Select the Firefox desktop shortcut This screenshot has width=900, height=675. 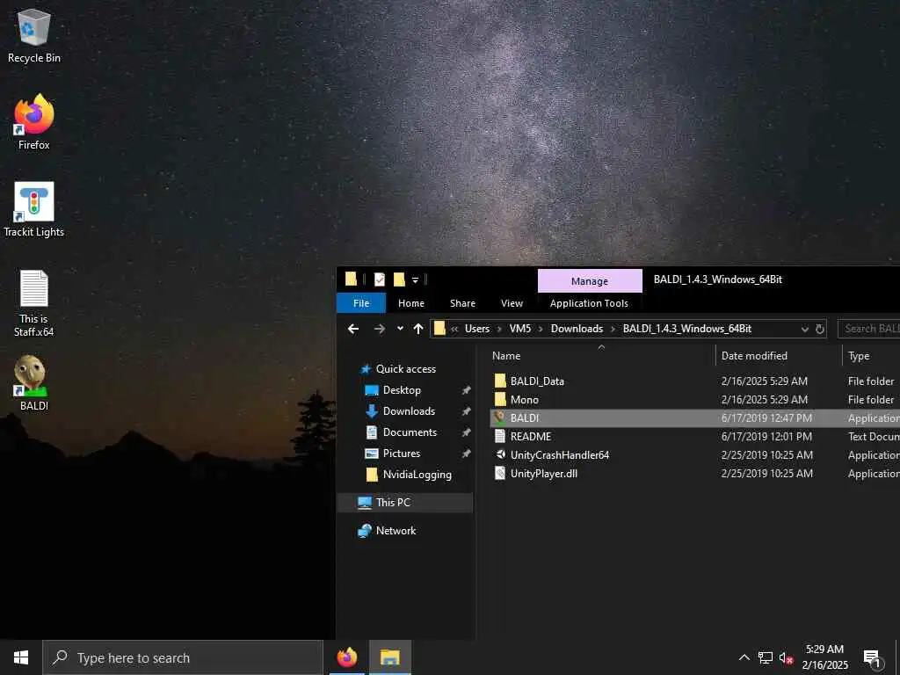click(x=34, y=121)
